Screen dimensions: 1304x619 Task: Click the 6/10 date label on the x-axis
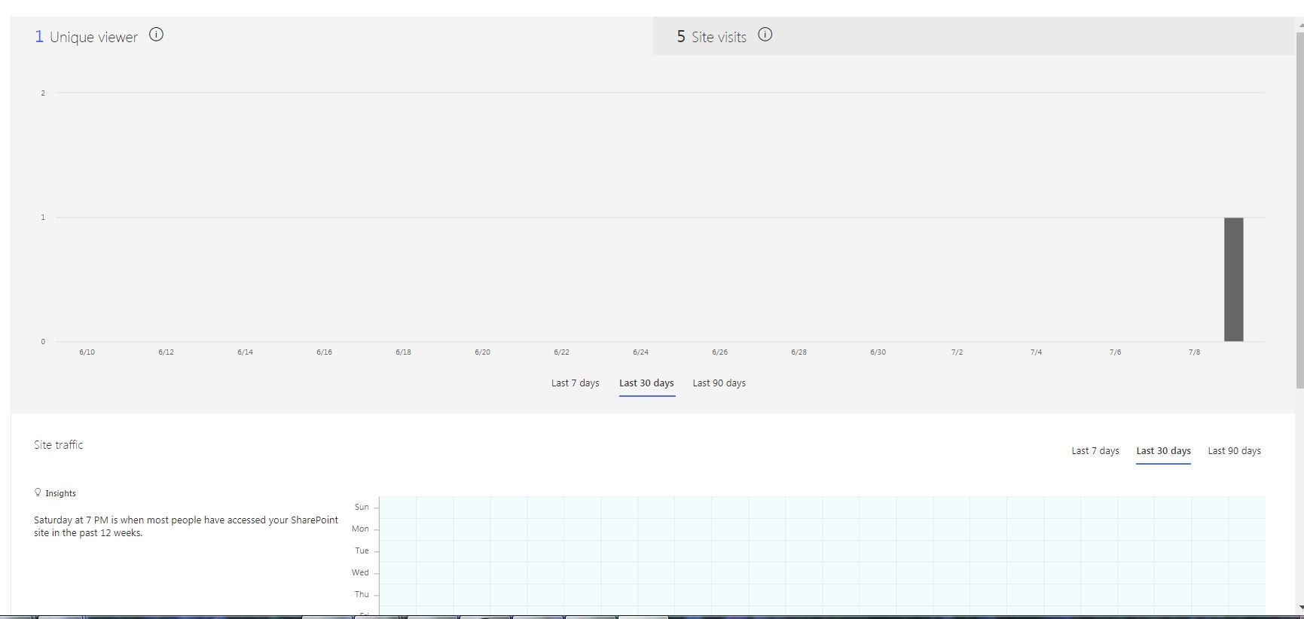point(87,352)
